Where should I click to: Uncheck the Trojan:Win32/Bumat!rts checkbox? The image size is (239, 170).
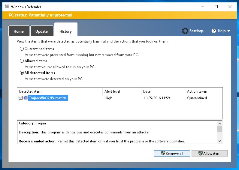(x=21, y=98)
